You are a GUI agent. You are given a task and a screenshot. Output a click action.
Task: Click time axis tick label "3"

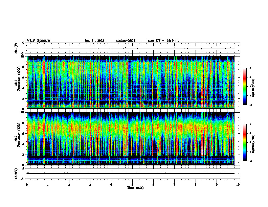(x=90, y=185)
